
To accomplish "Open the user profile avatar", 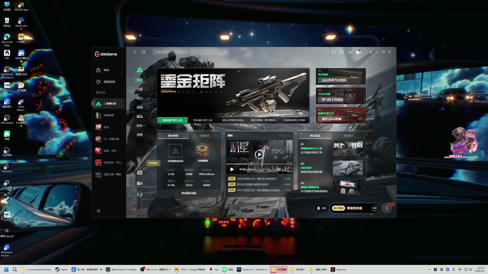I will [359, 52].
